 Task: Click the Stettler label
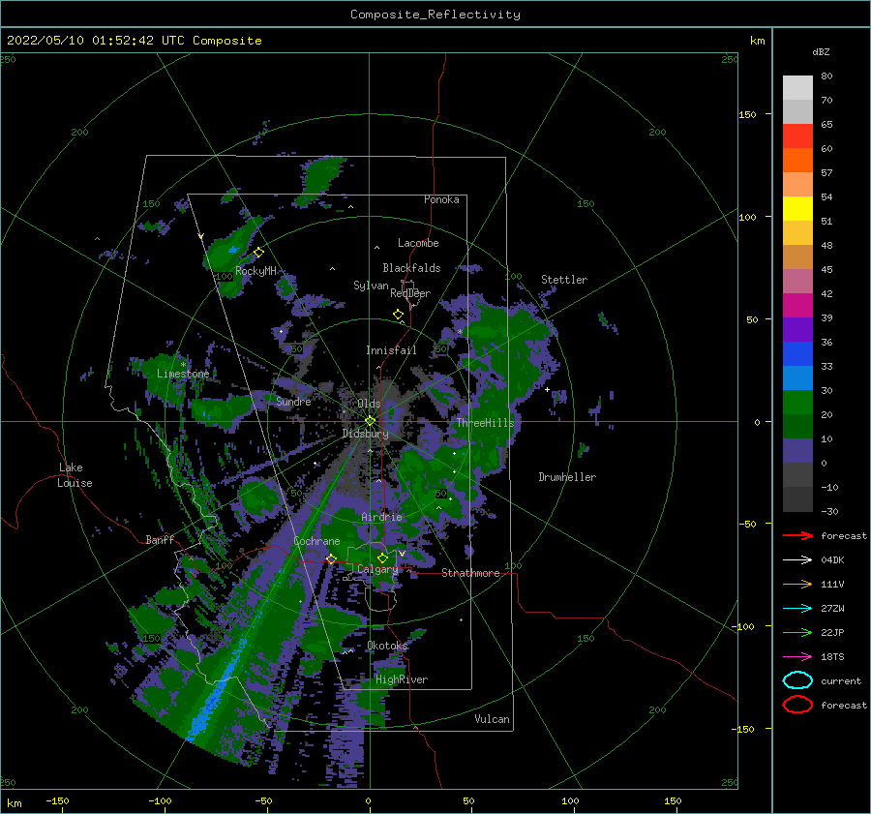click(564, 280)
